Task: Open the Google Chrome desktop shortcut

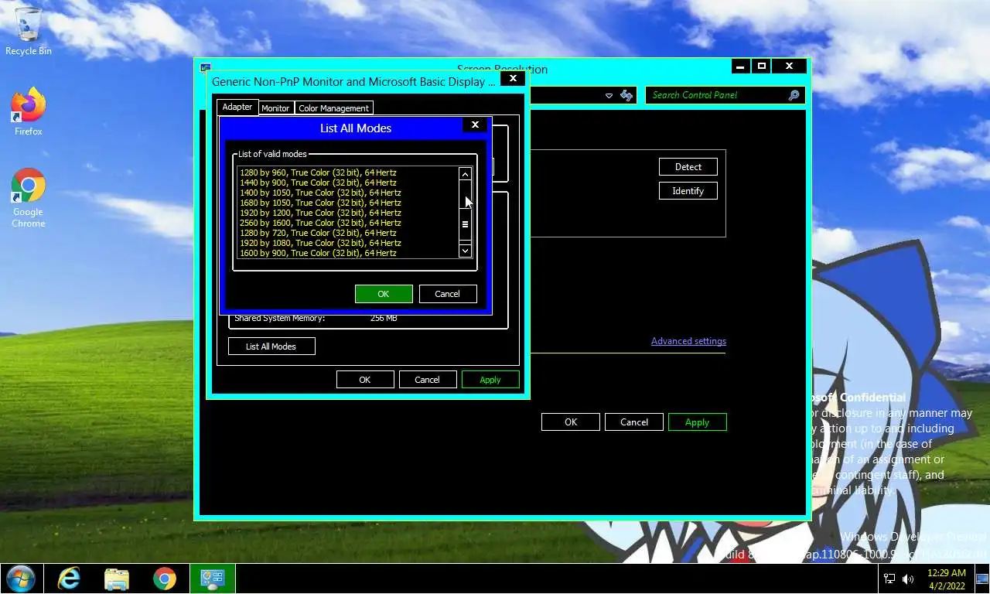Action: [29, 198]
